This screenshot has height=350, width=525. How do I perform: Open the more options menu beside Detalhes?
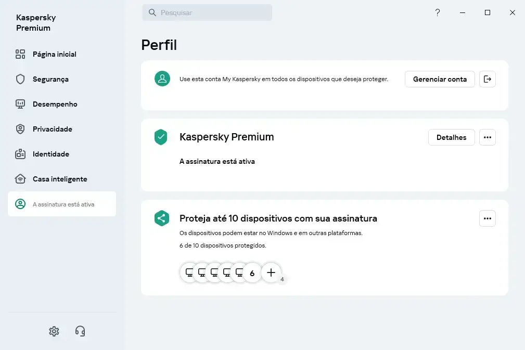pos(488,137)
